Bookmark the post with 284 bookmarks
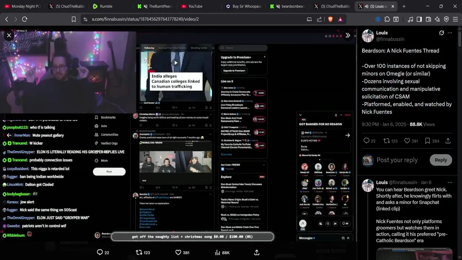This screenshot has width=462, height=260. click(427, 141)
